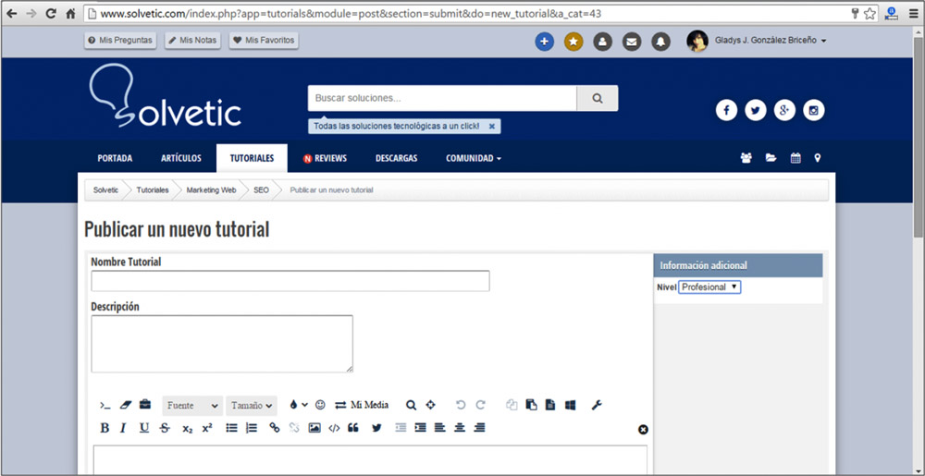The height and width of the screenshot is (476, 925).
Task: Insert a code block
Action: click(334, 428)
